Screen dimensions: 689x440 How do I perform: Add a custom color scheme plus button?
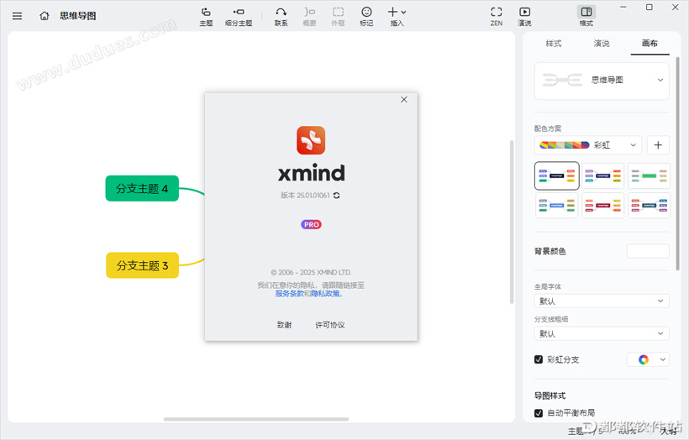click(658, 145)
